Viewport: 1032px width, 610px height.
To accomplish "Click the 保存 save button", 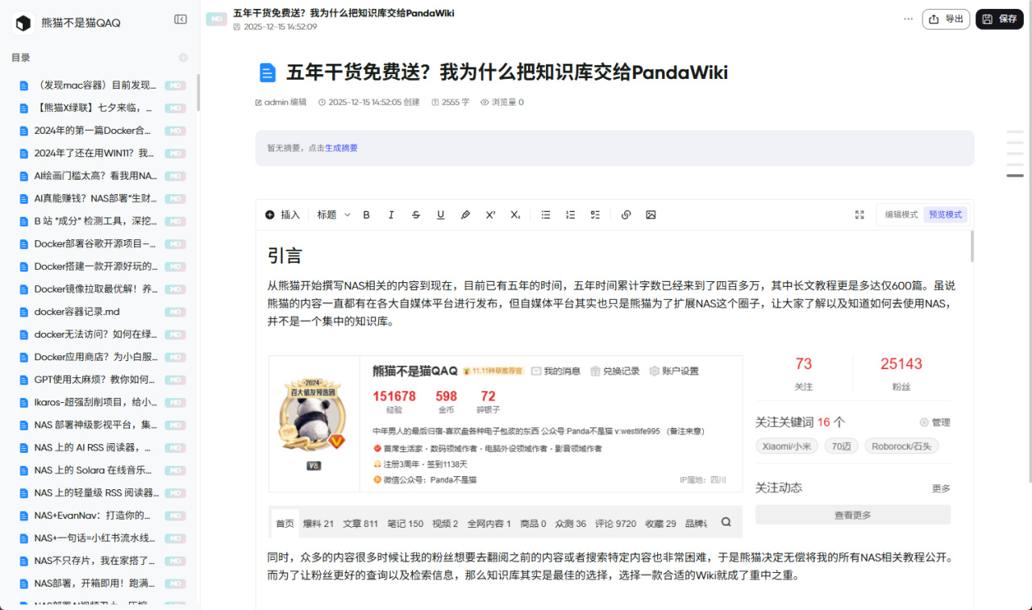I will tap(999, 19).
